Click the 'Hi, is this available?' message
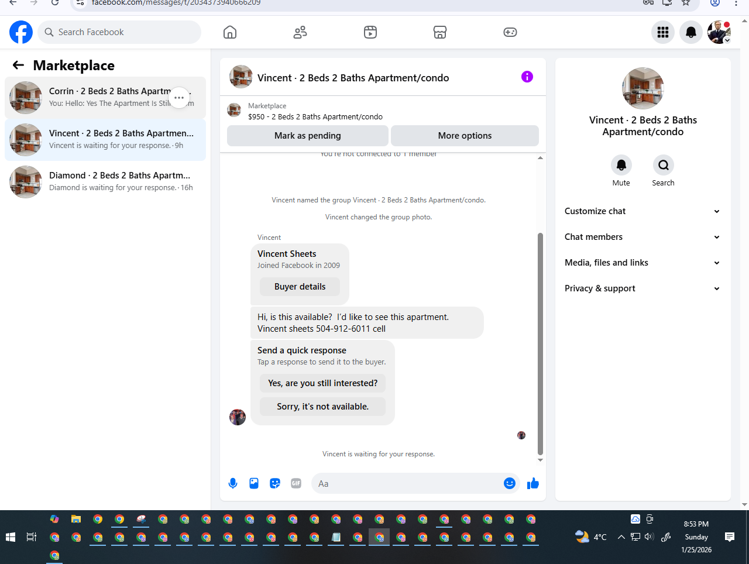The width and height of the screenshot is (749, 564). pyautogui.click(x=367, y=323)
